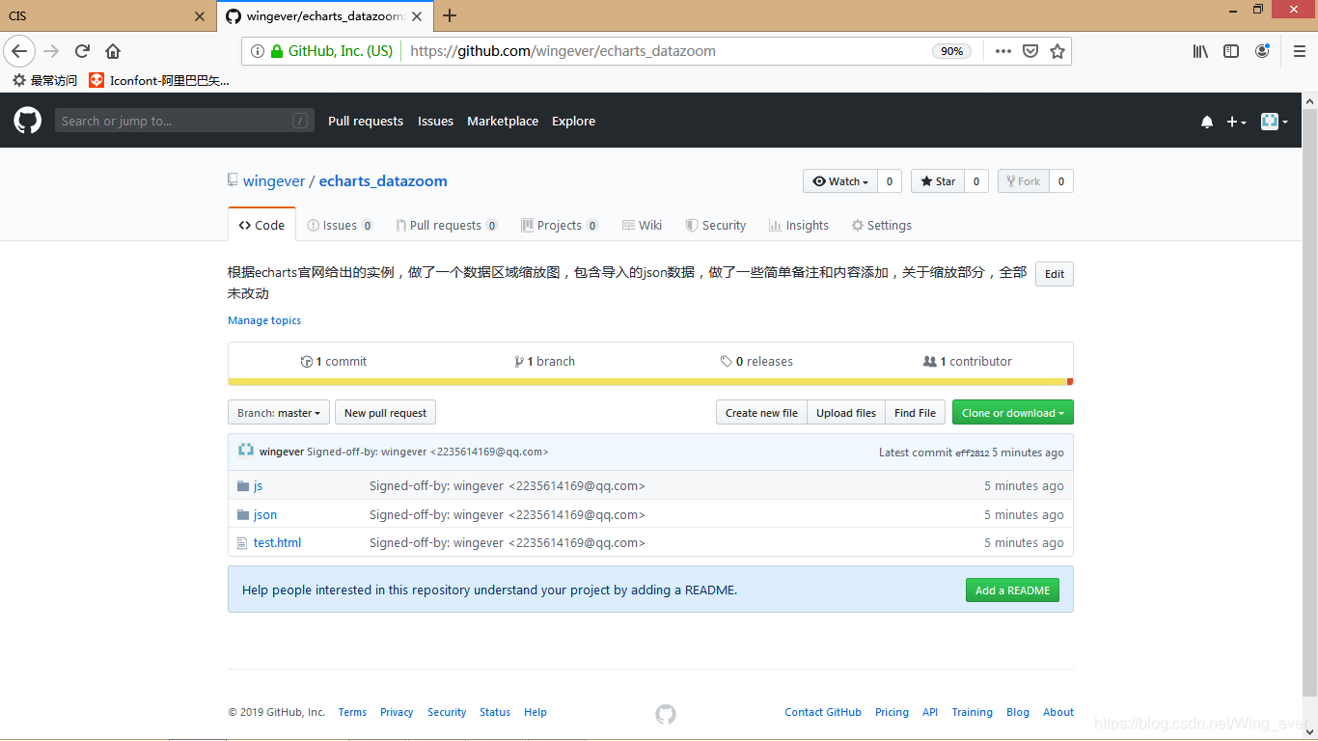Click the Find File button
This screenshot has width=1318, height=741.
click(x=915, y=413)
